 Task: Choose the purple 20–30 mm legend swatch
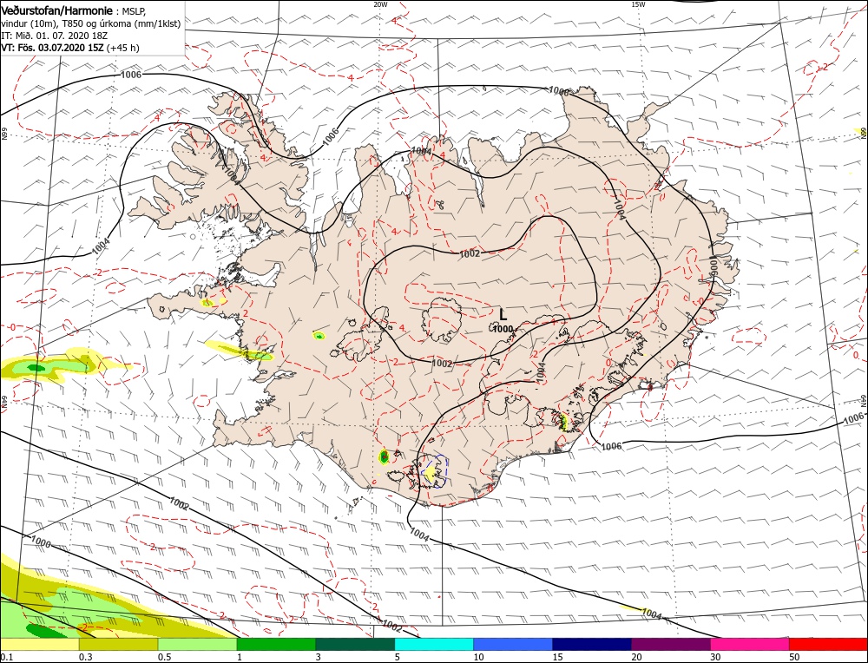click(671, 644)
